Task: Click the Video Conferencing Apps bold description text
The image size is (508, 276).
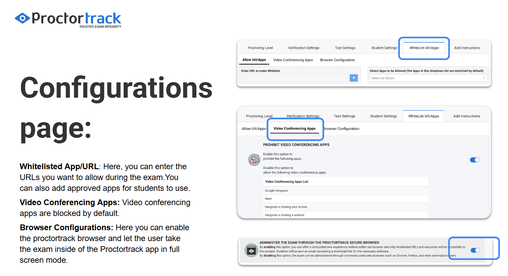Action: (70, 202)
